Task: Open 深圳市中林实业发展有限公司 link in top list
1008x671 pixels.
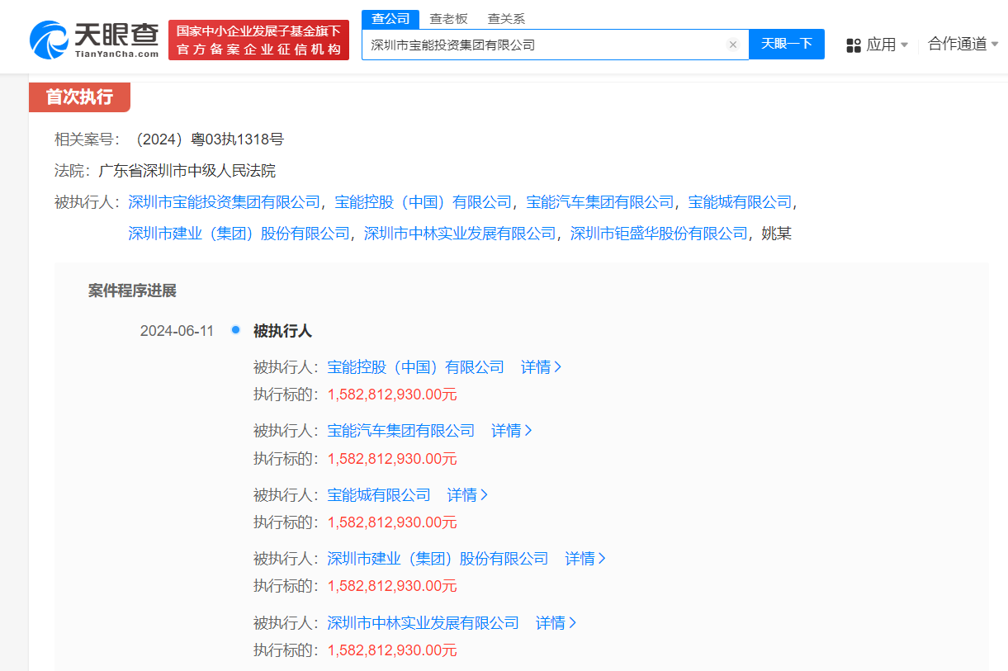Action: coord(460,234)
